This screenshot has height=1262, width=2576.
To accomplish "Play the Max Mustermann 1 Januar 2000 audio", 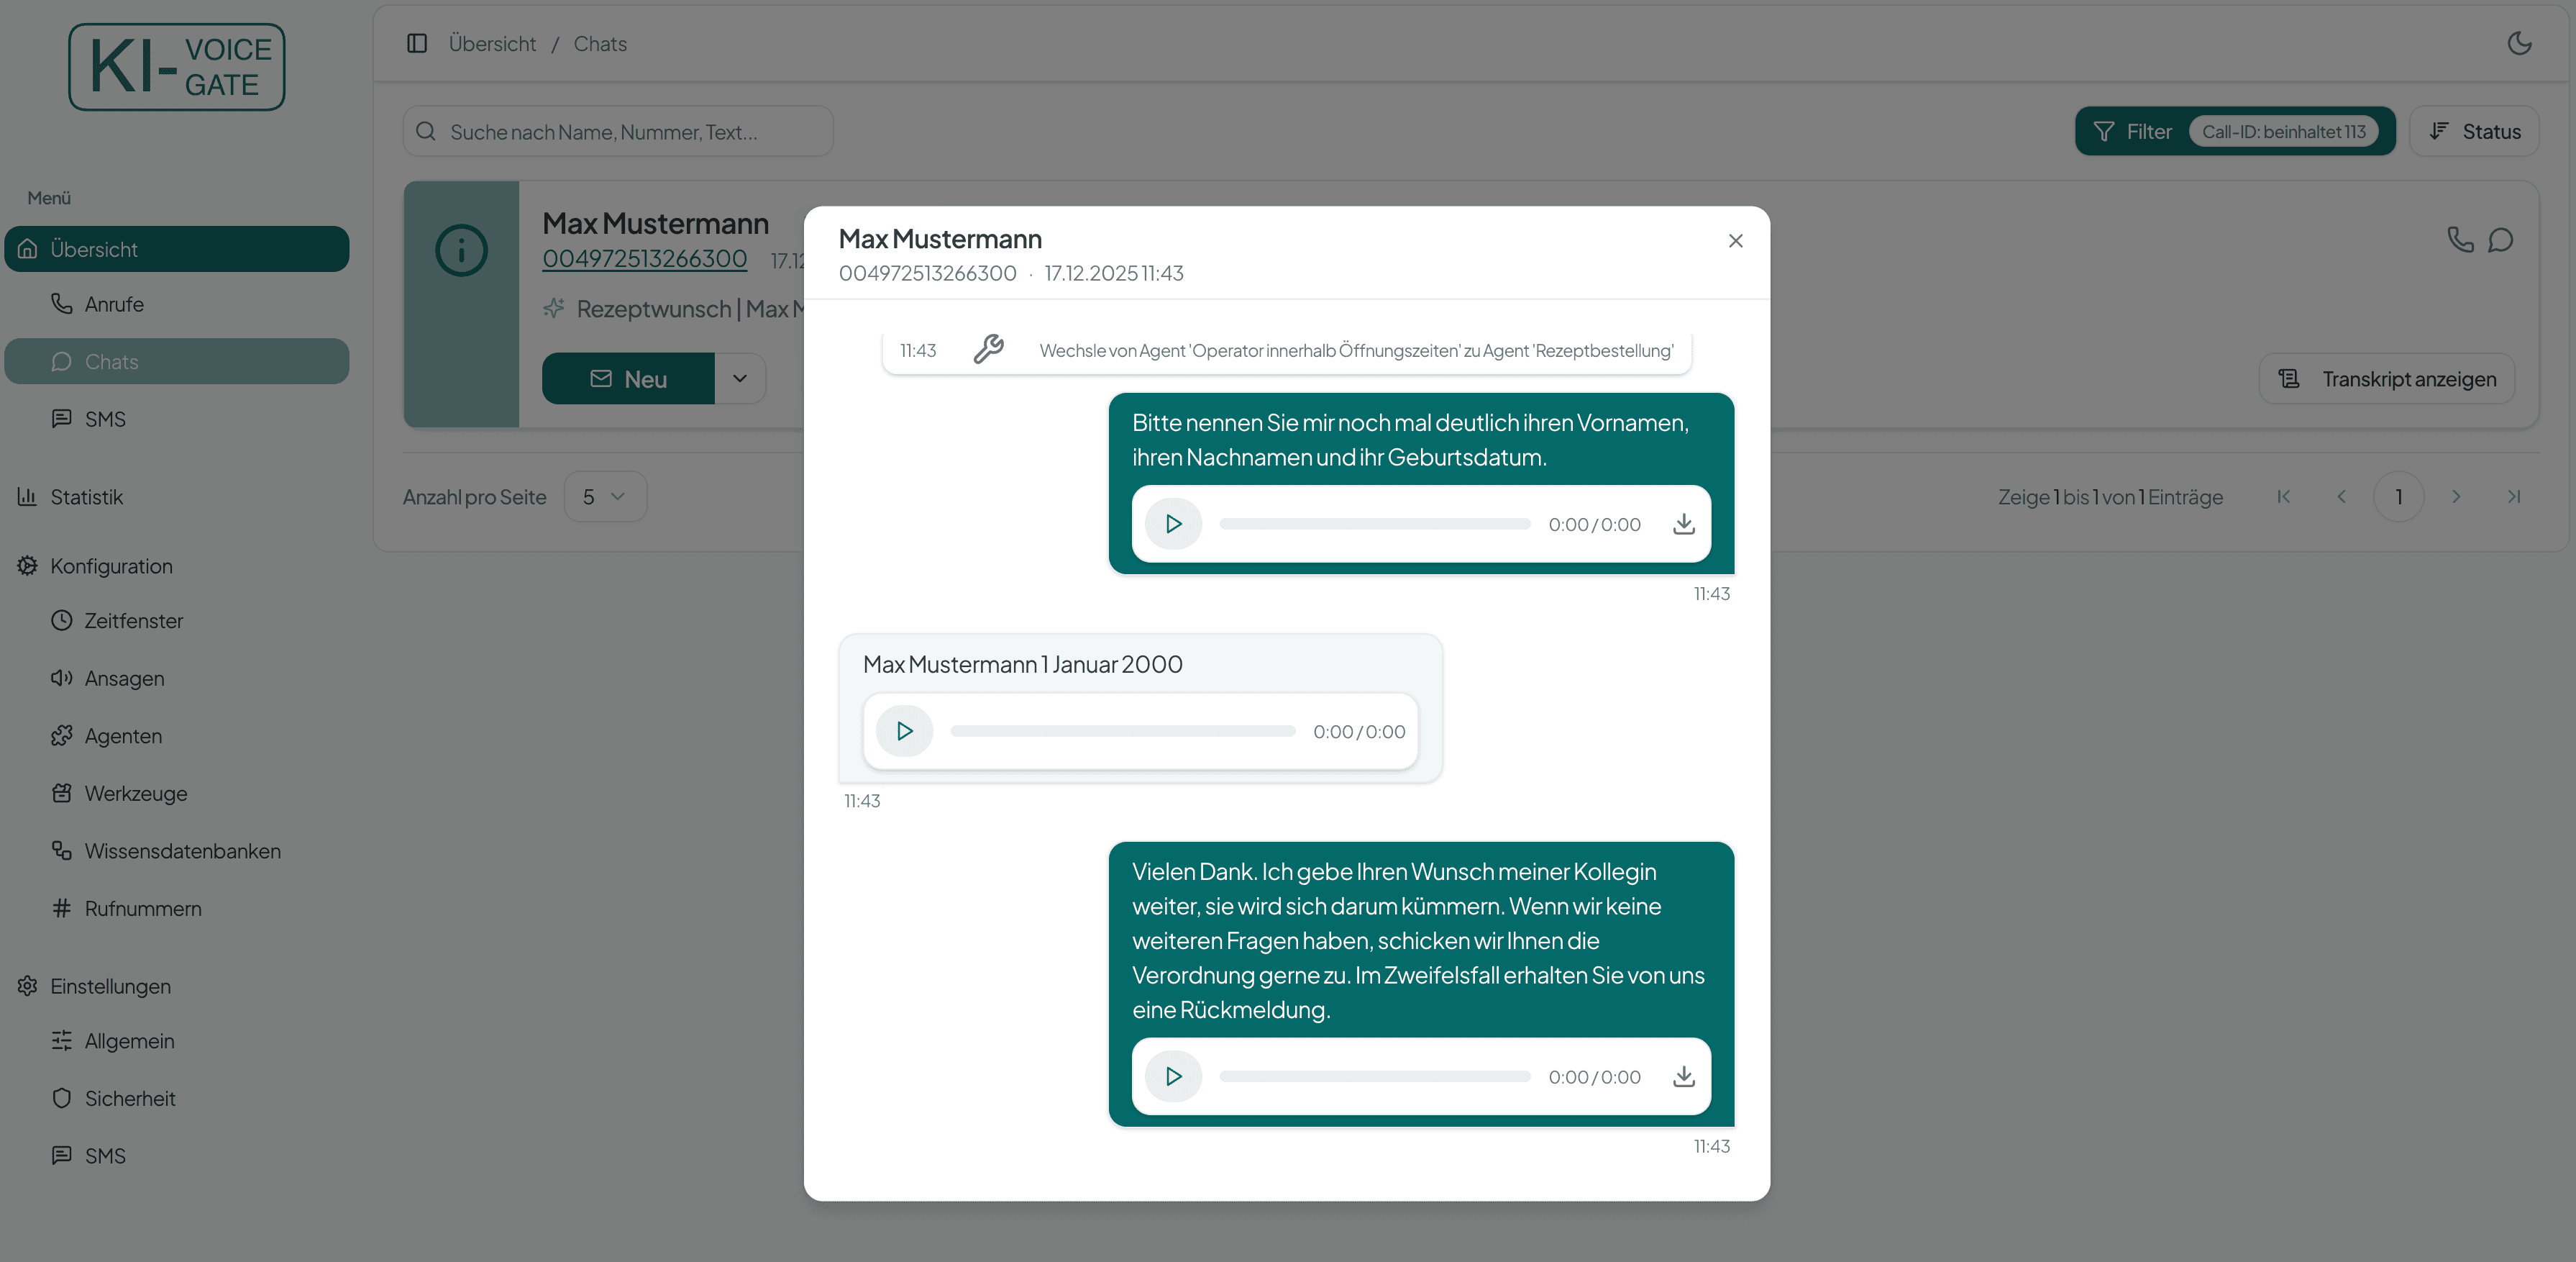I will [x=903, y=730].
